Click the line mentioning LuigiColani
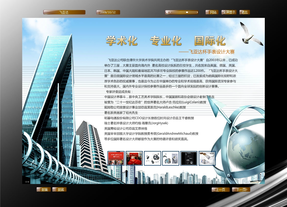The image size is (287, 207). (155, 102)
